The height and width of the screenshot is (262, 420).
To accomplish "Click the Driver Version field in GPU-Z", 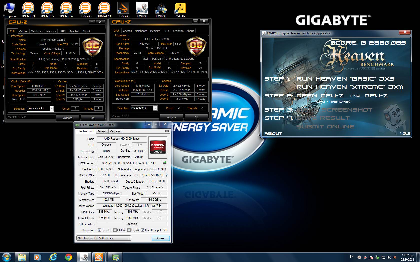I will (x=132, y=206).
